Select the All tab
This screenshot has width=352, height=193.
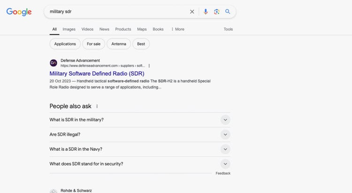click(54, 29)
